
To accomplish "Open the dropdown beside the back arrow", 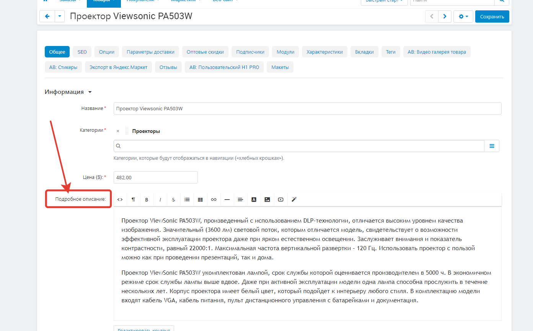I will (x=60, y=16).
